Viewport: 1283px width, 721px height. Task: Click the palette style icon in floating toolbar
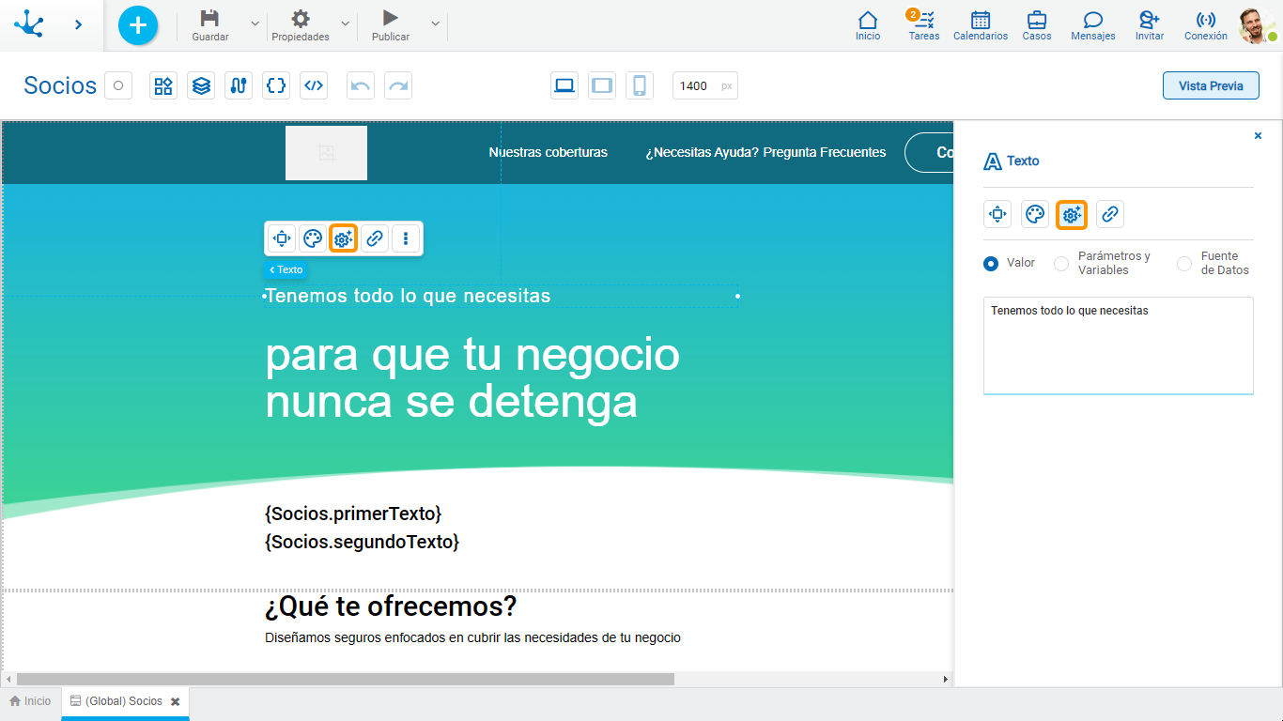(313, 238)
